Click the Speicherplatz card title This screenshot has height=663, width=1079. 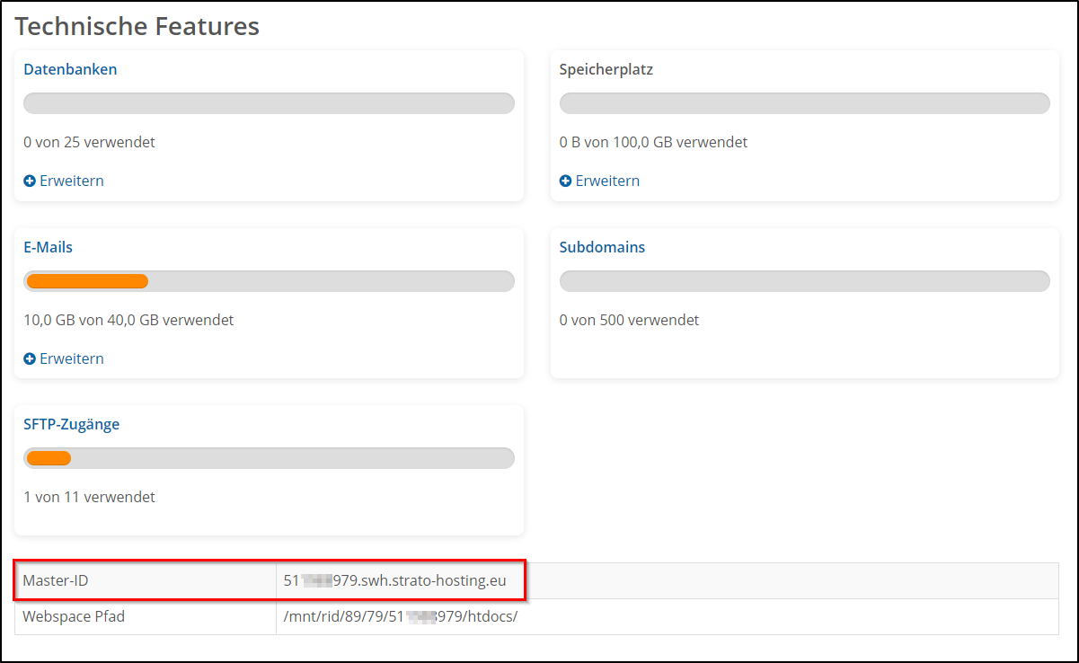[x=606, y=69]
